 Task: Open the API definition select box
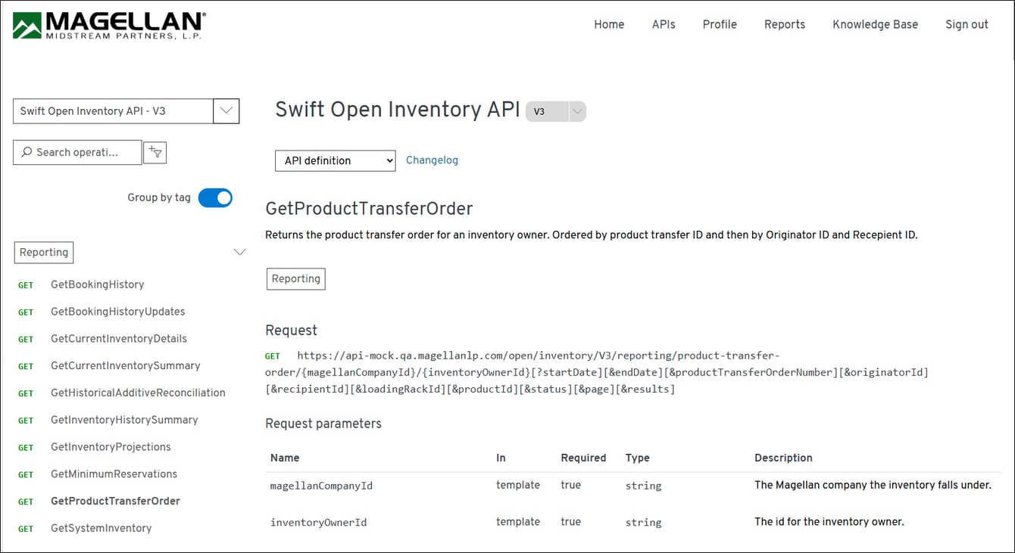click(x=335, y=160)
